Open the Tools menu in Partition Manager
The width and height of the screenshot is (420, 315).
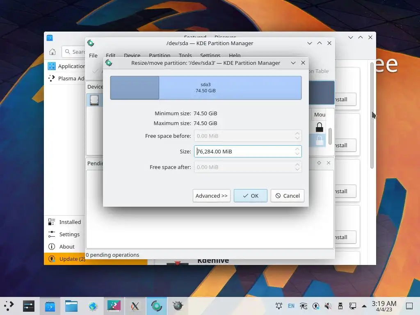click(185, 55)
